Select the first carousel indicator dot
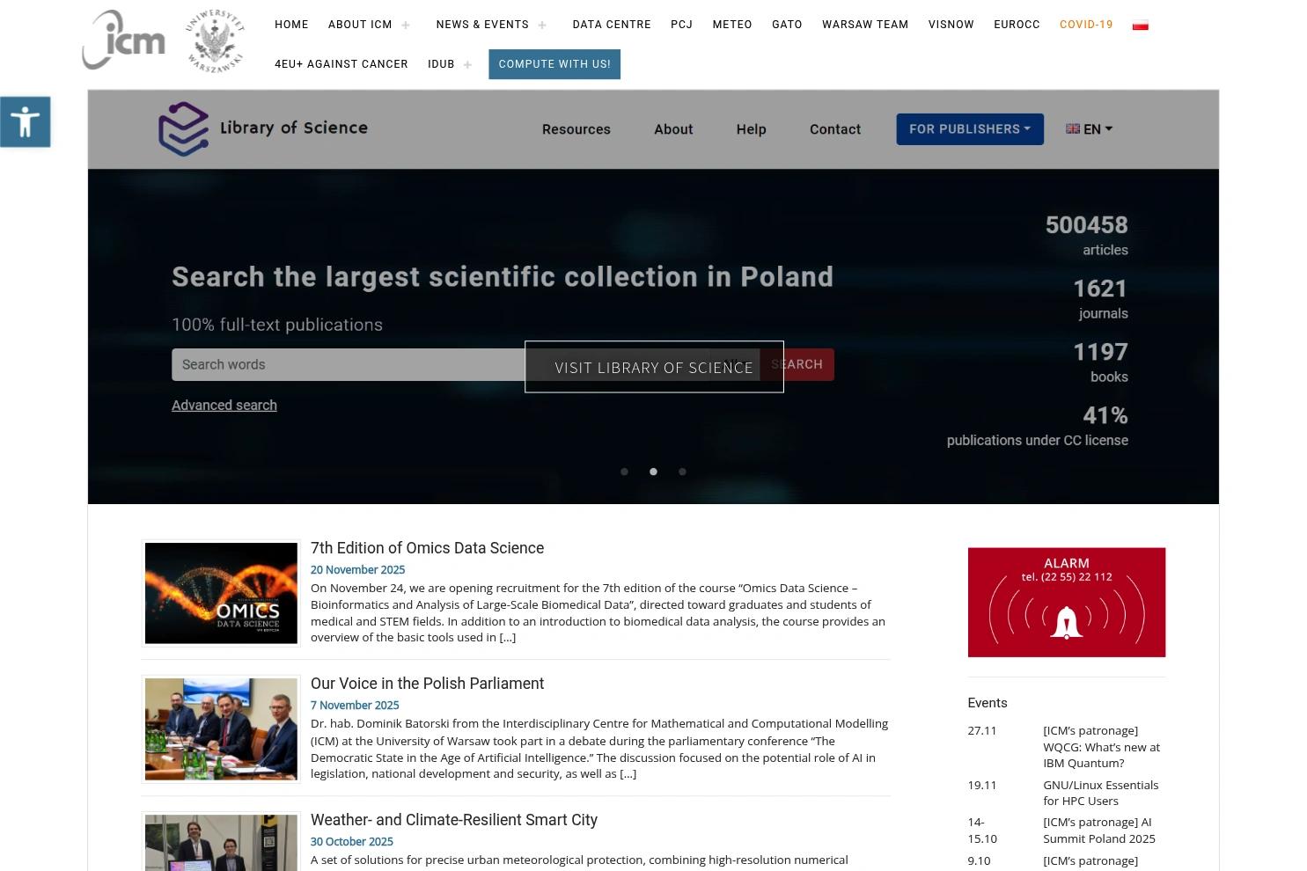Viewport: 1307px width, 871px height. point(624,472)
